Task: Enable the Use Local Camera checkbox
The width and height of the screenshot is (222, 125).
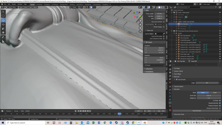Action: (164, 22)
